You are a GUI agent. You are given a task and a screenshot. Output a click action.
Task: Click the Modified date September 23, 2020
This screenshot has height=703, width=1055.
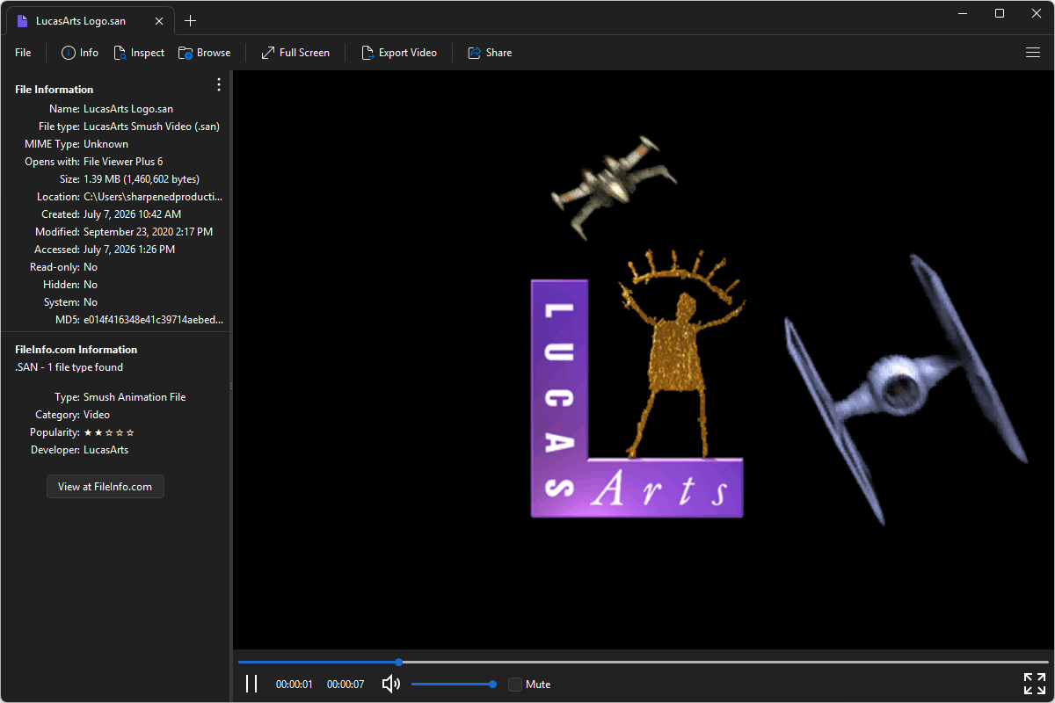pyautogui.click(x=149, y=232)
